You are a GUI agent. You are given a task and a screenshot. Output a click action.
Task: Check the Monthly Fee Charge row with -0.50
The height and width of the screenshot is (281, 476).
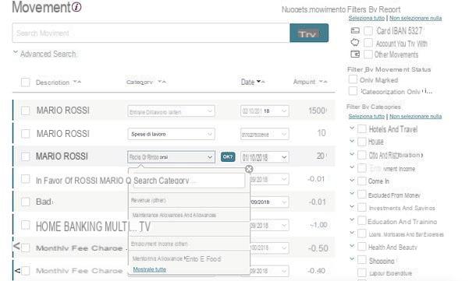26,248
